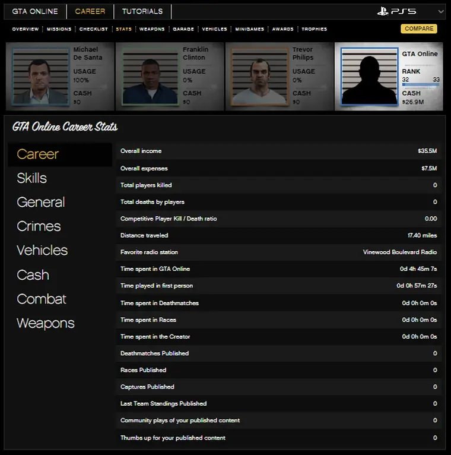The image size is (451, 455).
Task: Open the Missions sub-navigation link
Action: 59,29
